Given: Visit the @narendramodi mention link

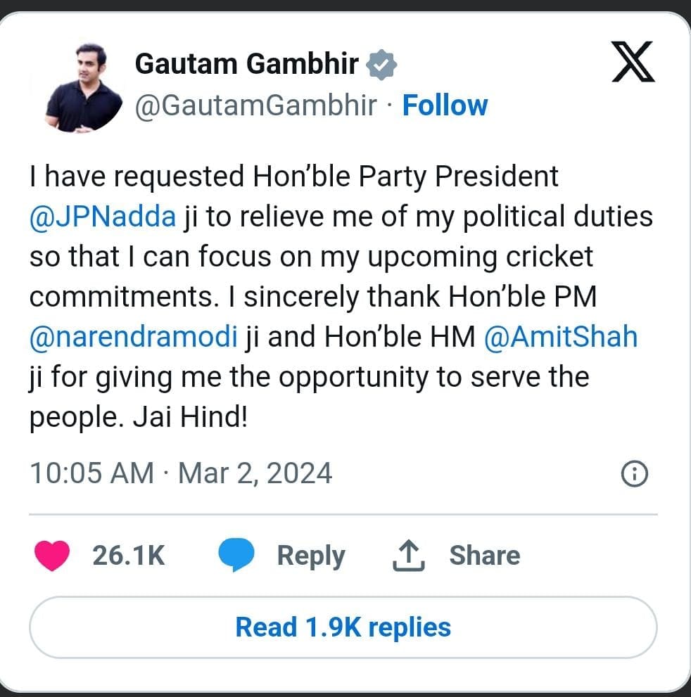Looking at the screenshot, I should pyautogui.click(x=133, y=338).
